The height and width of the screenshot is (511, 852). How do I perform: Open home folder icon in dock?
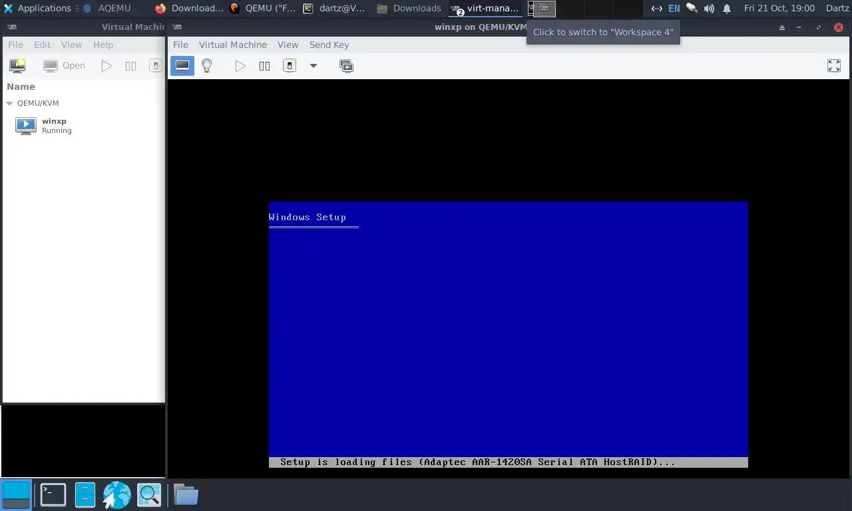click(186, 494)
